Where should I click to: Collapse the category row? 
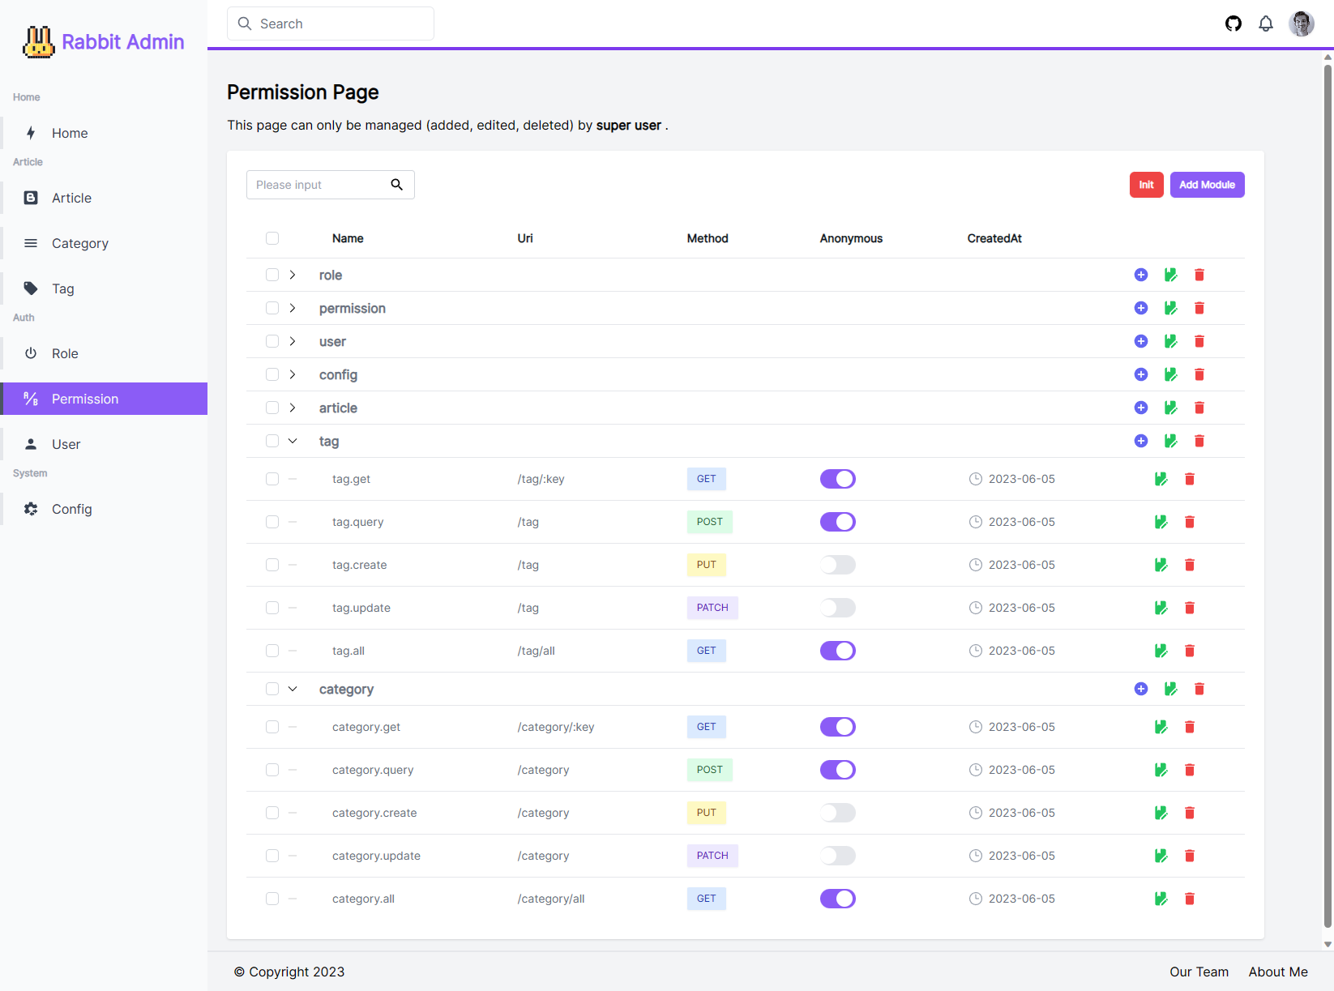pos(293,689)
